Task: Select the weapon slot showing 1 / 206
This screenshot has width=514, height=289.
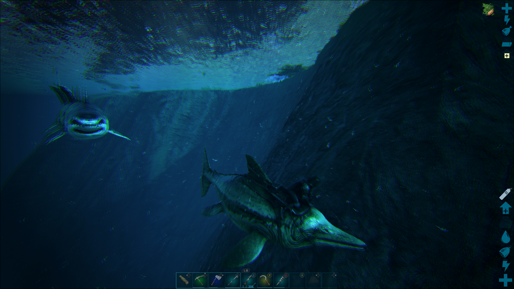Action: [249, 281]
